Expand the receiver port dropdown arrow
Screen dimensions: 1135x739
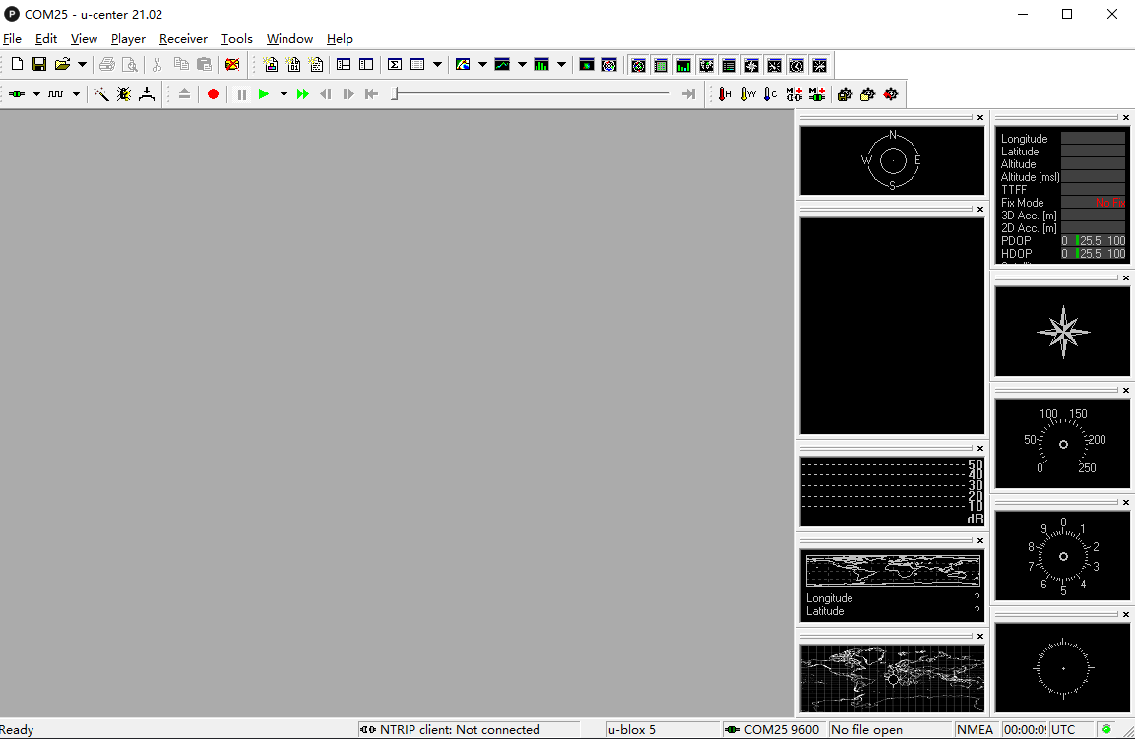pos(36,94)
